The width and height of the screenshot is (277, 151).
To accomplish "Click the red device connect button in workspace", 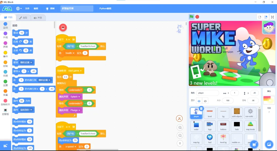I will (63, 27).
